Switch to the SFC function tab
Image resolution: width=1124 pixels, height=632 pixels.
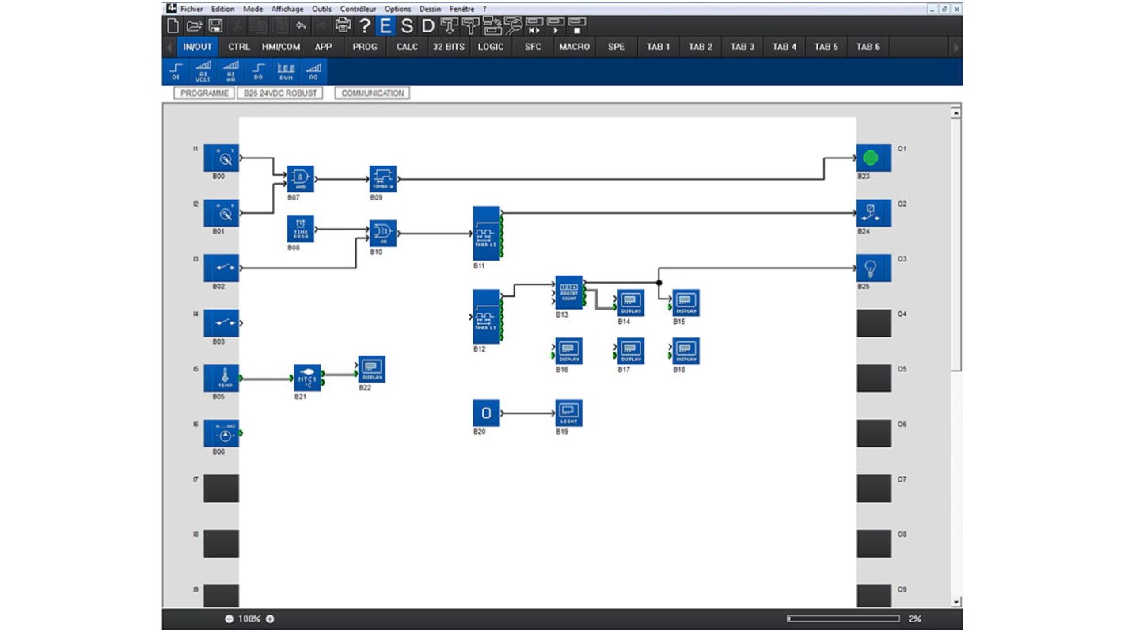click(533, 47)
